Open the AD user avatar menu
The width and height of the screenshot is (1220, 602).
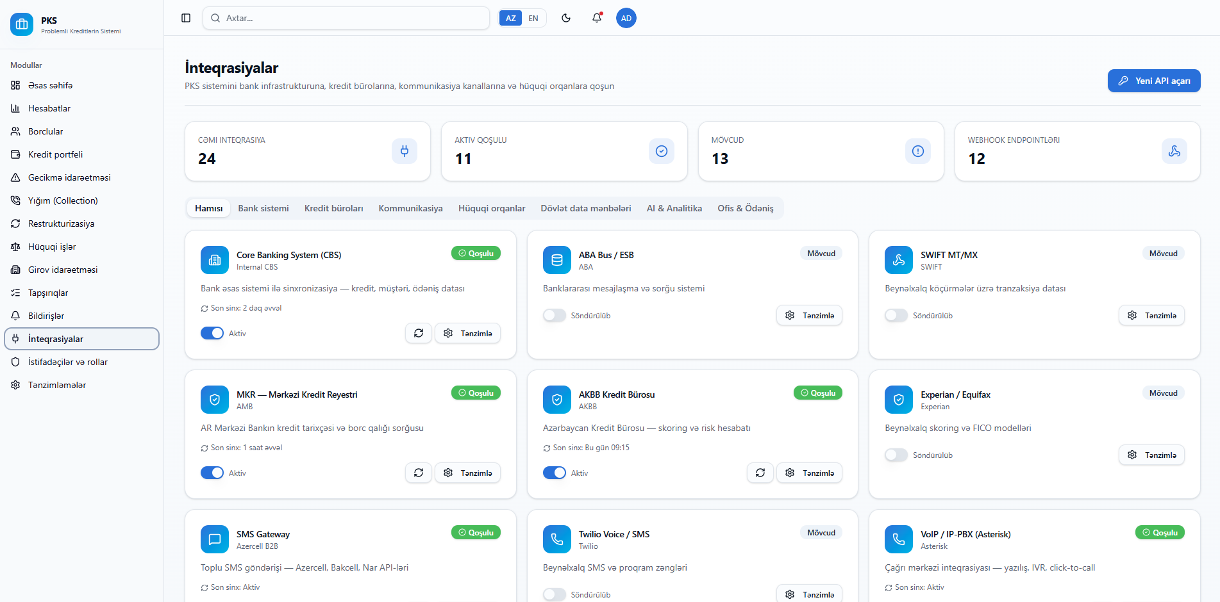pyautogui.click(x=626, y=18)
